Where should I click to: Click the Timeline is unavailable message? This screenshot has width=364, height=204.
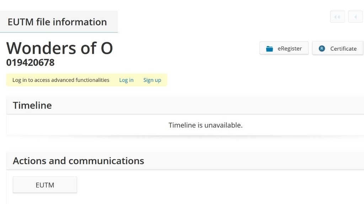205,125
